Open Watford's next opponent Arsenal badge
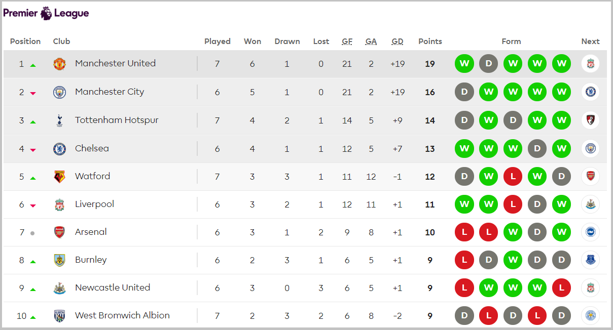Viewport: 613px width, 330px height. point(590,177)
